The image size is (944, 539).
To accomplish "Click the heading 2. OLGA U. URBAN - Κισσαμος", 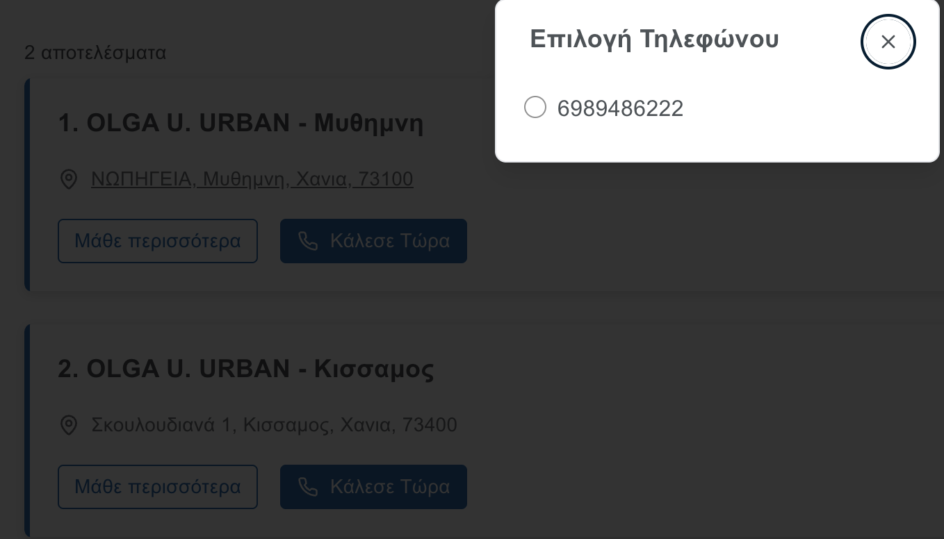I will [246, 369].
